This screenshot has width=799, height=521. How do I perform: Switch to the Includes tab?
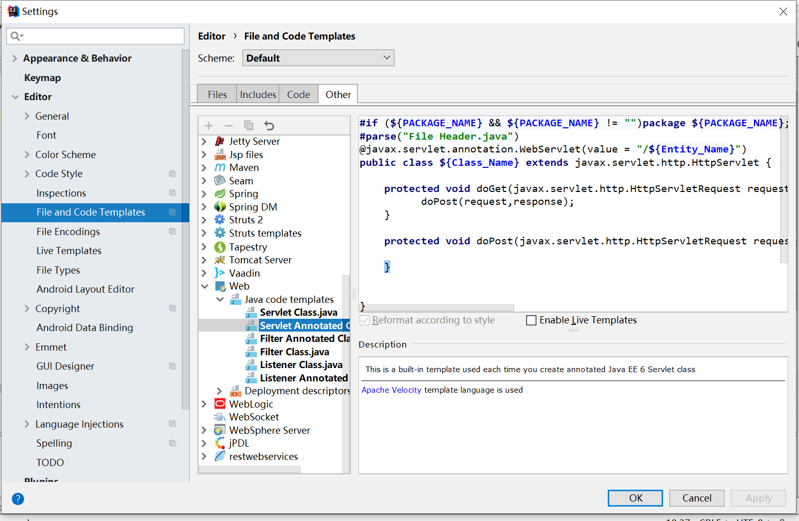coord(258,94)
